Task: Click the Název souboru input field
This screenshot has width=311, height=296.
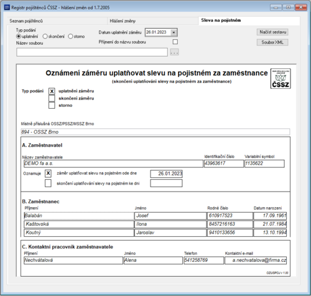Action: (x=92, y=52)
